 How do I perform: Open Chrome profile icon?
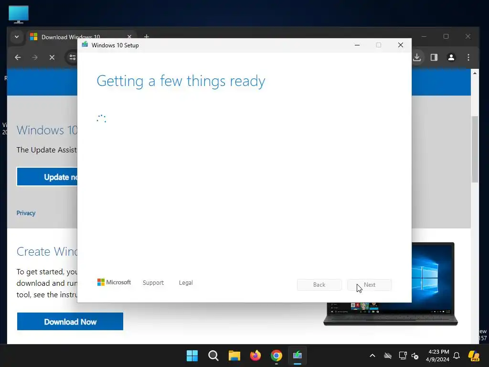point(451,57)
